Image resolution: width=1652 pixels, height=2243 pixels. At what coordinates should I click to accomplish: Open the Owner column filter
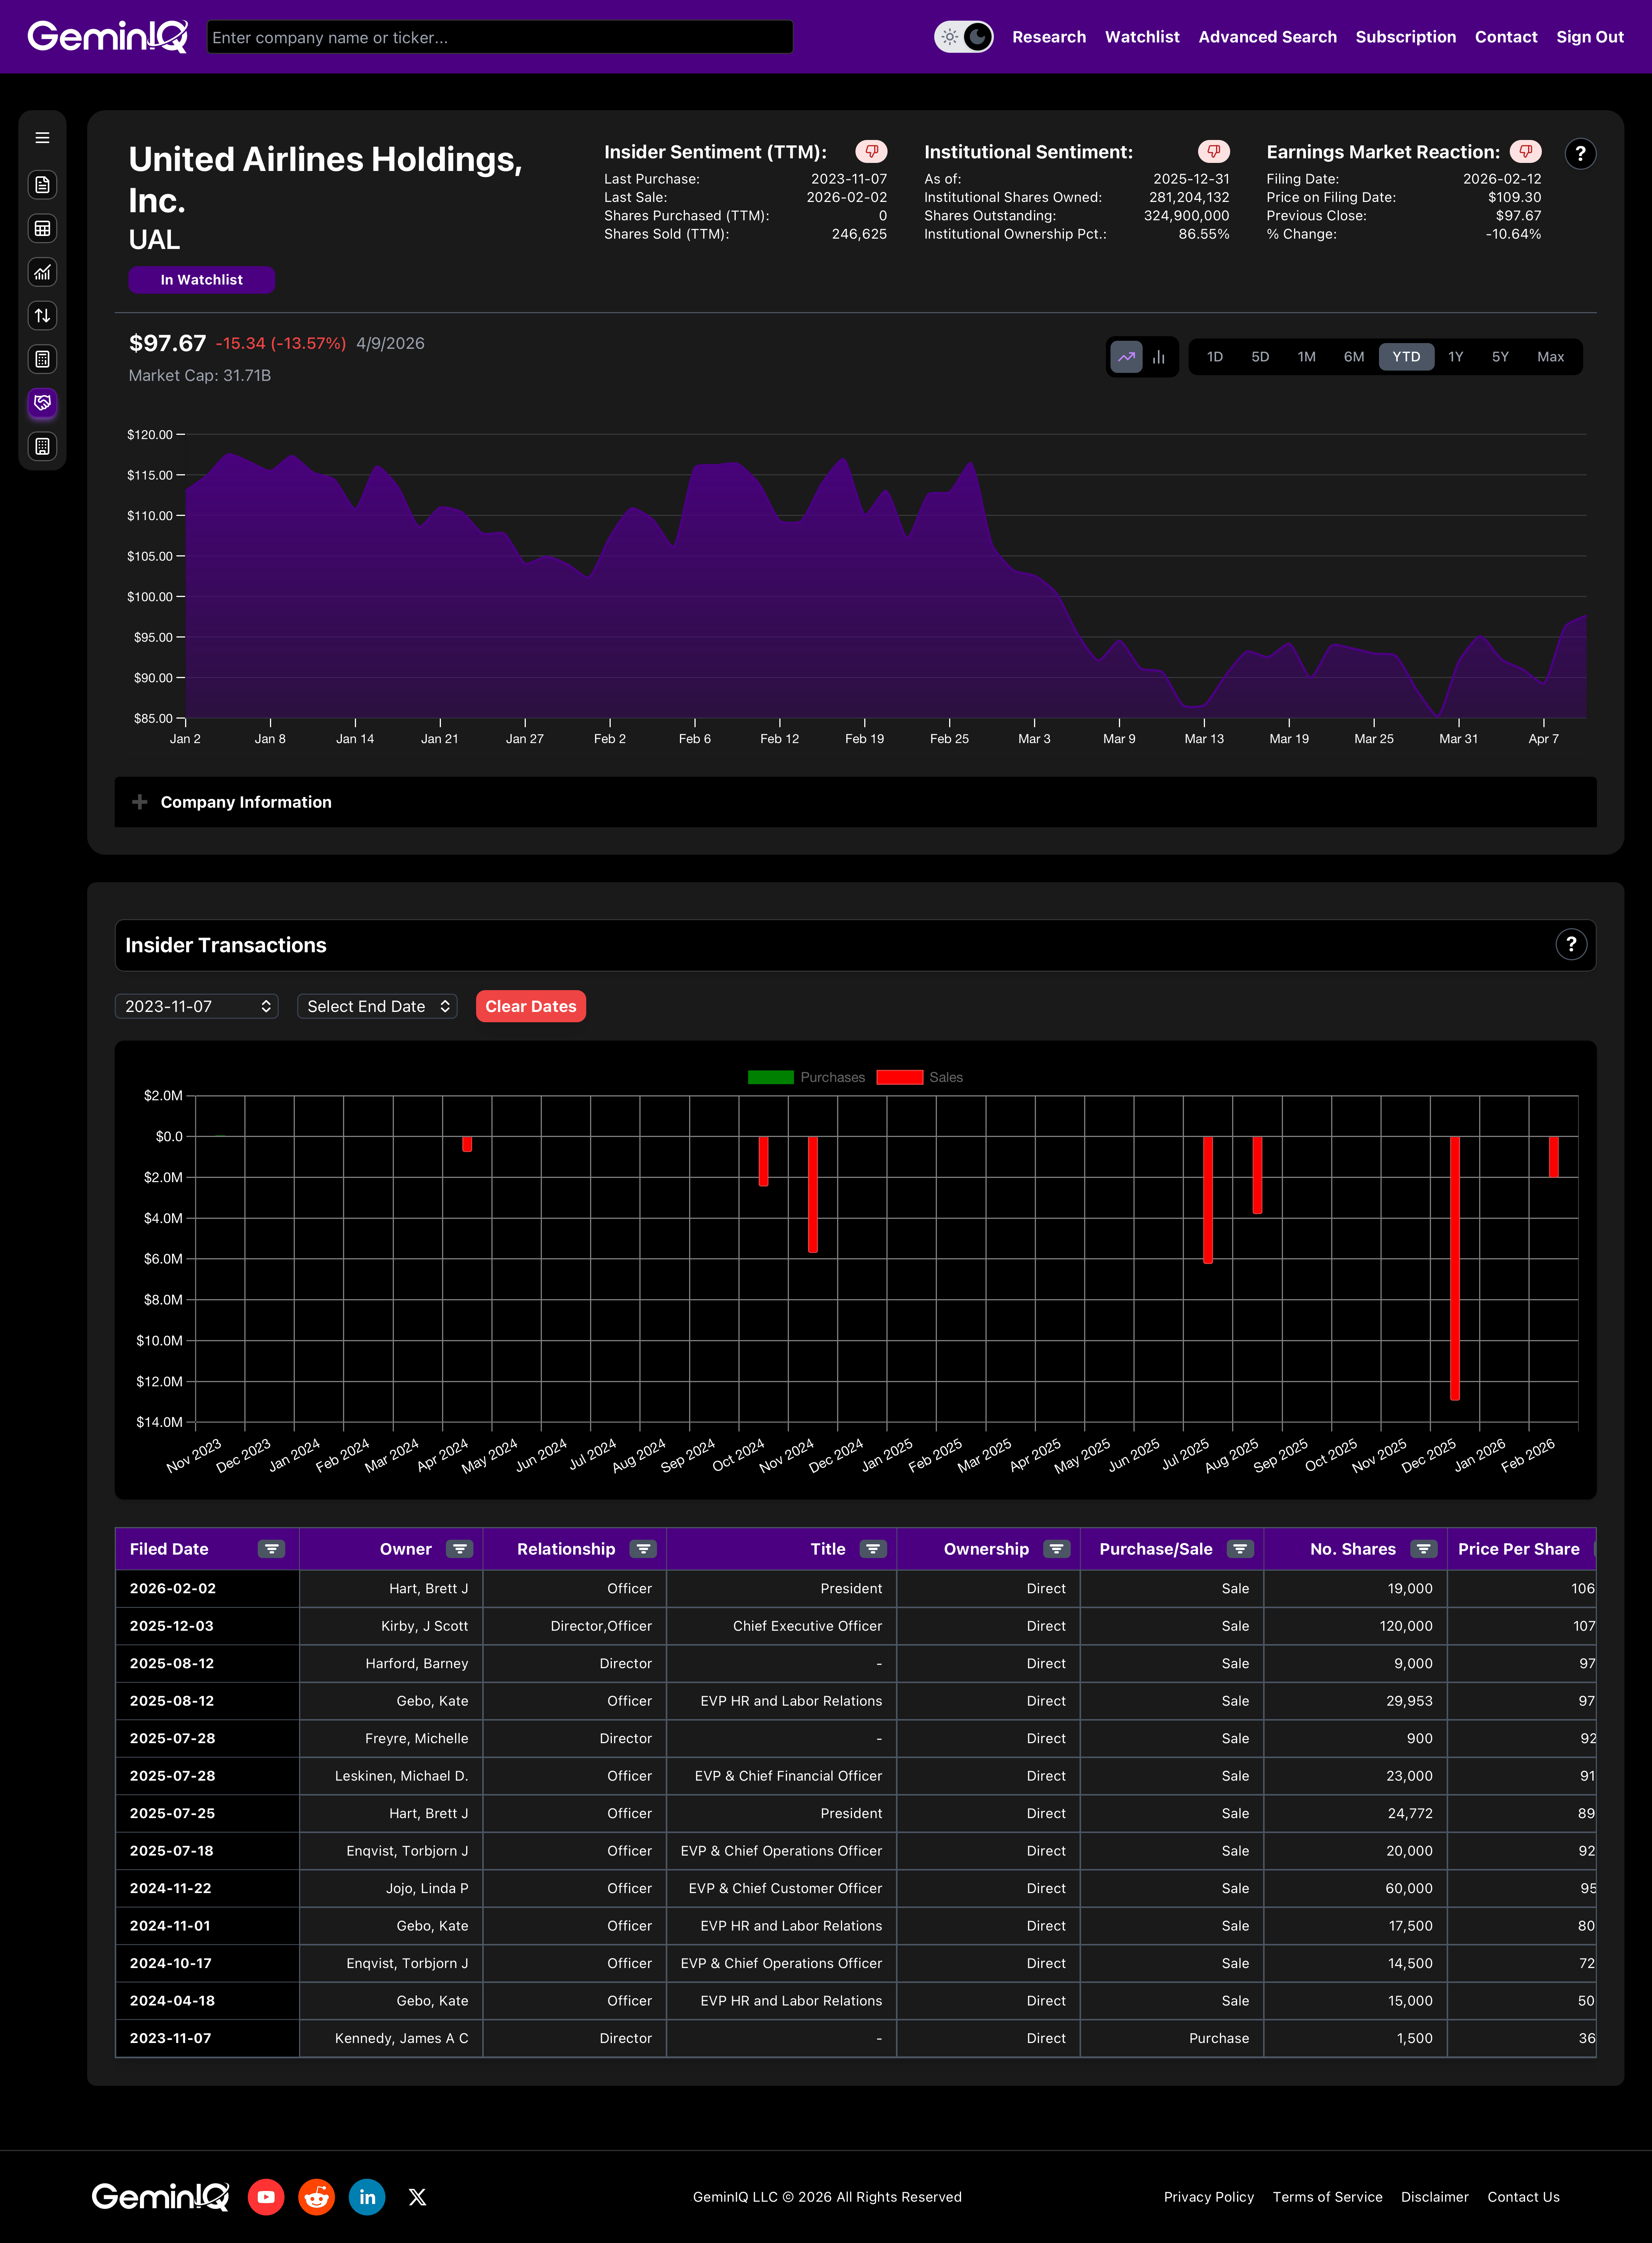pyautogui.click(x=460, y=1549)
